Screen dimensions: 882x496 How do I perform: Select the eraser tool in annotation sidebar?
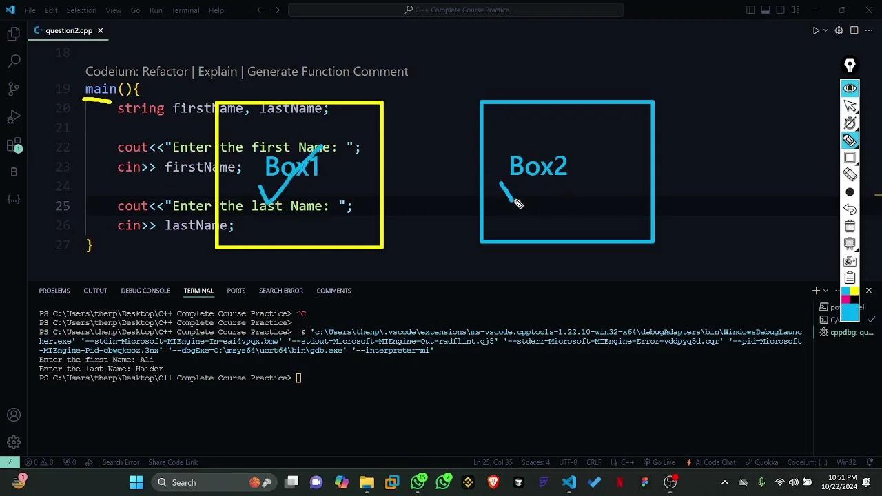pos(850,174)
